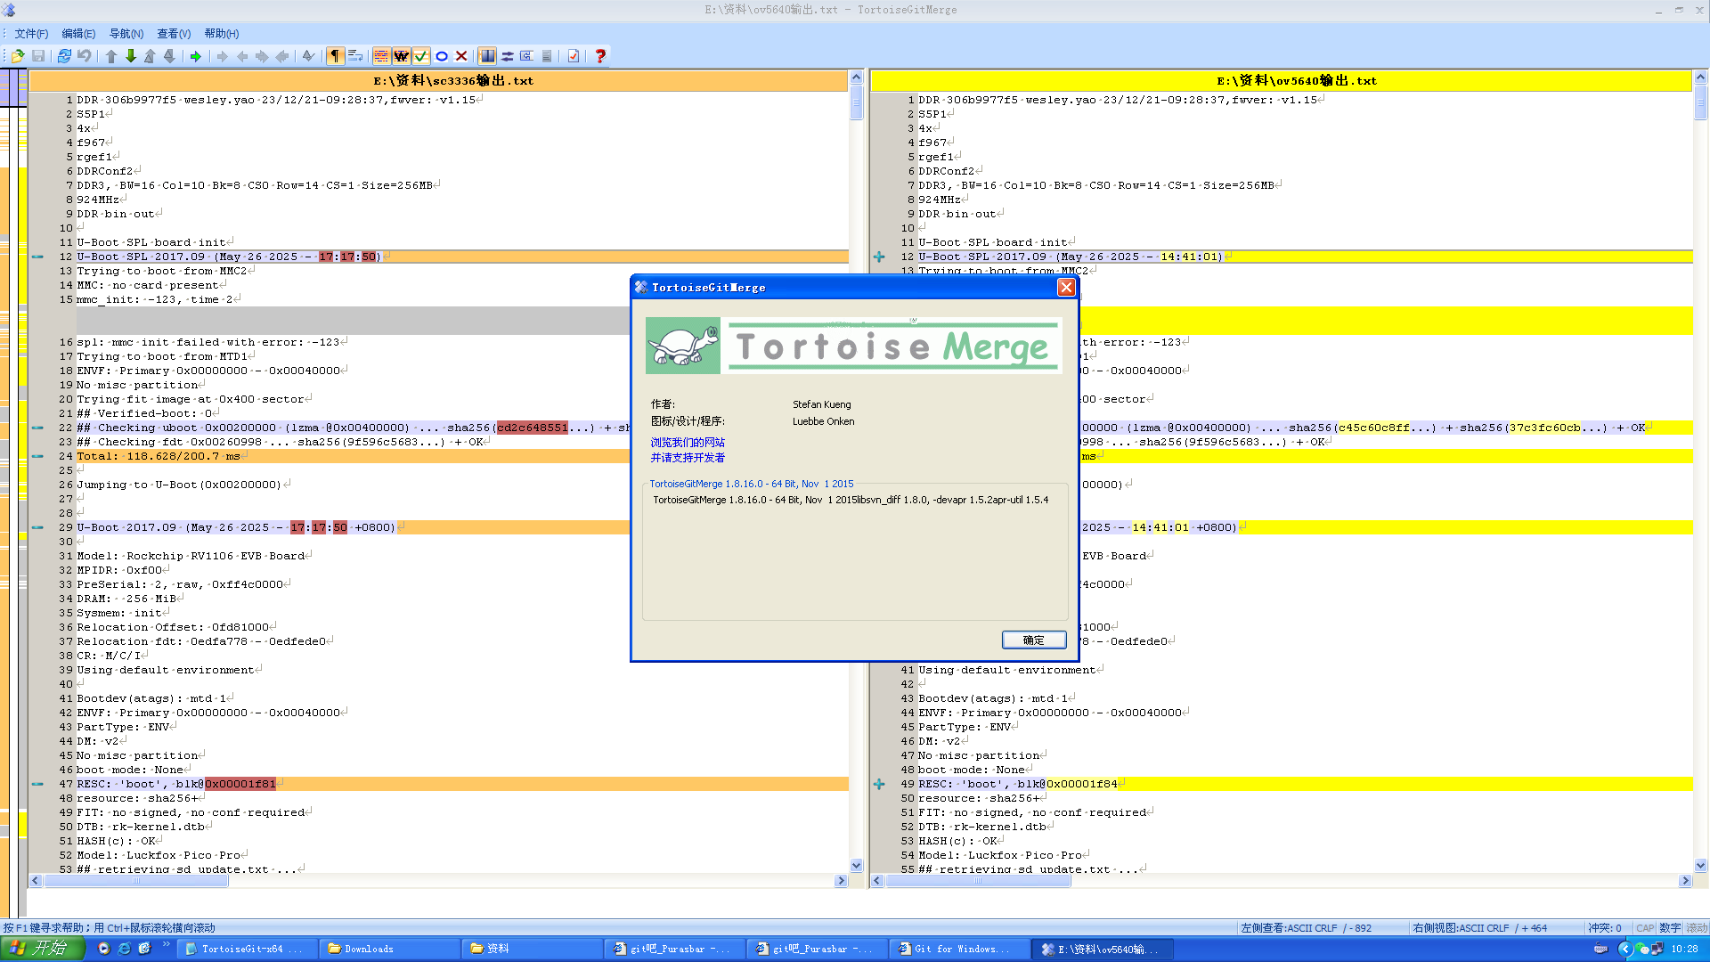
Task: Open the 文件(F) menu
Action: (31, 34)
